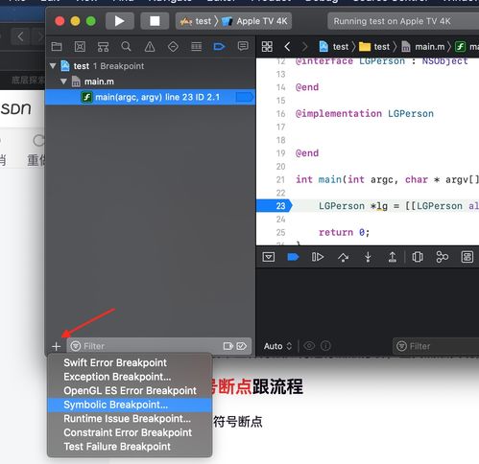
Task: Open the Source Control navigator icon
Action: [80, 47]
